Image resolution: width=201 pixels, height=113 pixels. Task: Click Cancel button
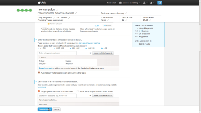[57, 109]
